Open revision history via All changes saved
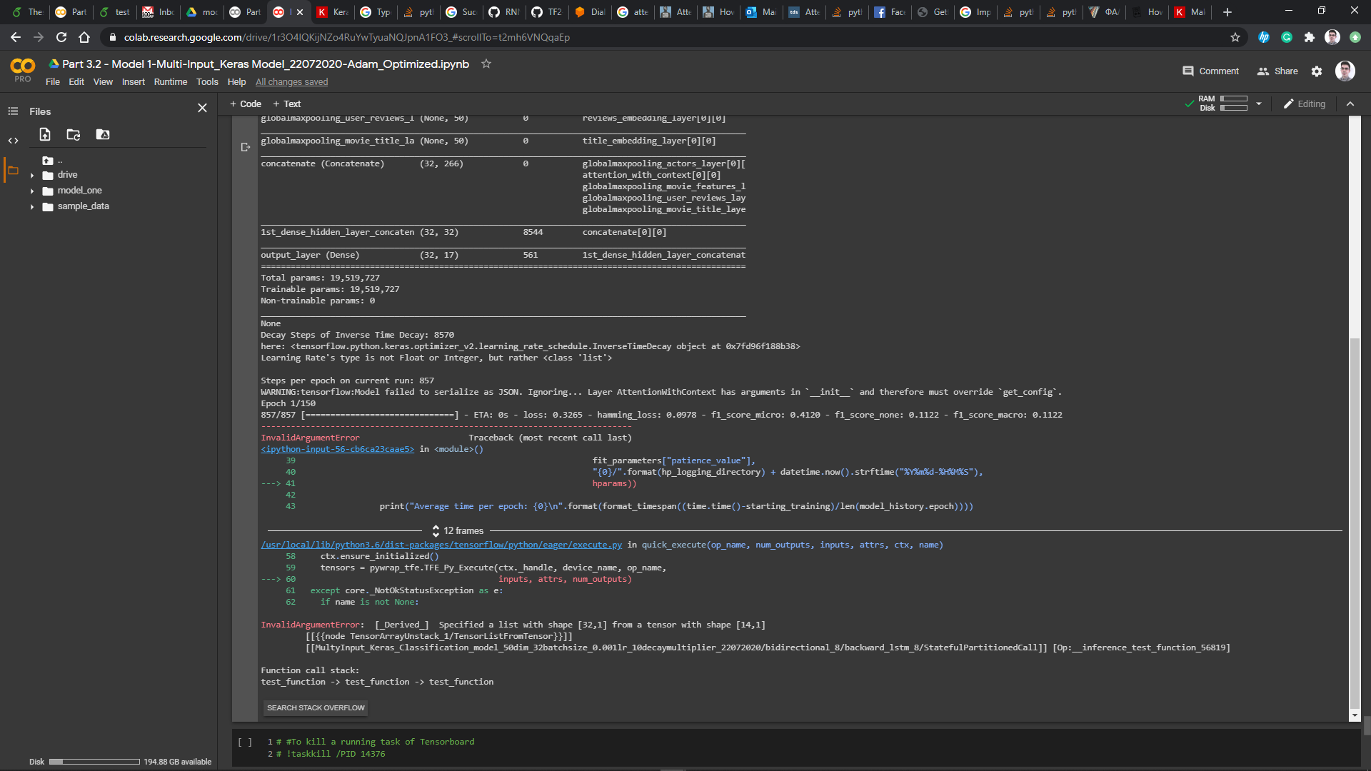This screenshot has width=1371, height=771. pyautogui.click(x=291, y=81)
